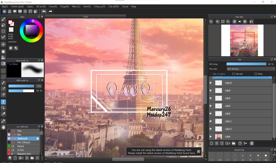Open the add layer type dropdown in layer panel
Image resolution: width=276 pixels, height=163 pixels.
pyautogui.click(x=229, y=143)
